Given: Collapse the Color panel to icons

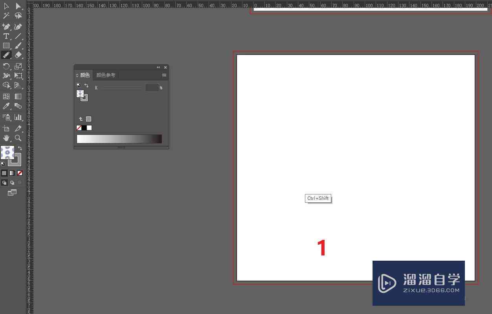Looking at the screenshot, I should [x=158, y=67].
